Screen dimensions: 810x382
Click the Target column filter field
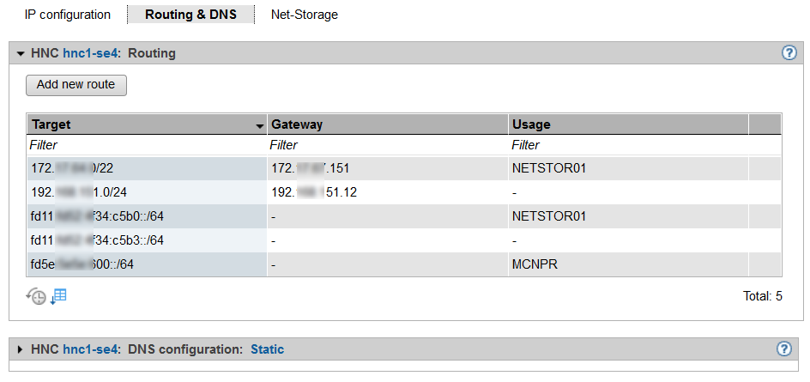(x=146, y=145)
